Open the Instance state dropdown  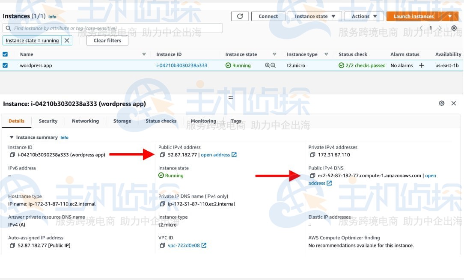click(x=314, y=16)
